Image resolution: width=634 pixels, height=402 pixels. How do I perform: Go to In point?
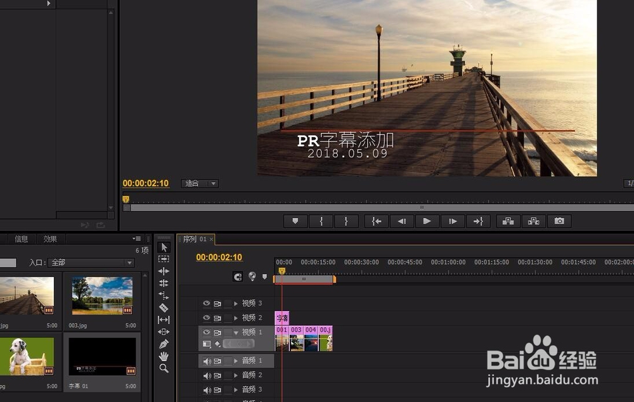377,221
